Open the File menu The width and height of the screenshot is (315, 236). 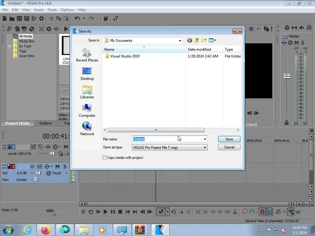(x=5, y=10)
